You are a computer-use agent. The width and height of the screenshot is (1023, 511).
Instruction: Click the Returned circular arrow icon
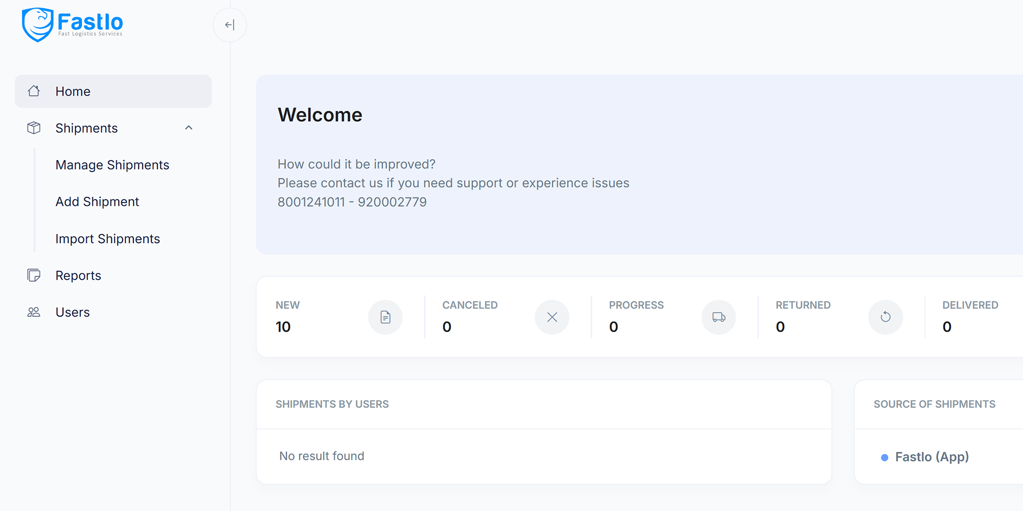pyautogui.click(x=885, y=317)
